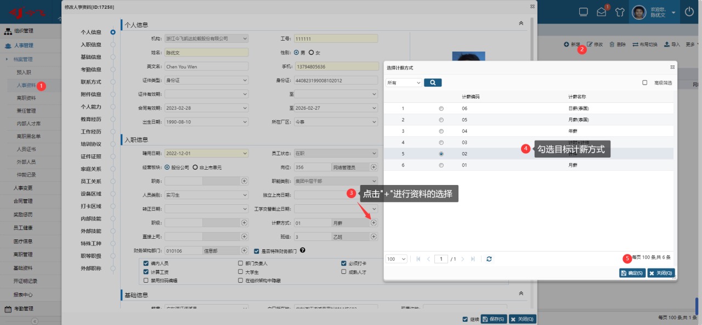
Task: Uncheck the 计算工资 checkbox
Action: pos(146,272)
